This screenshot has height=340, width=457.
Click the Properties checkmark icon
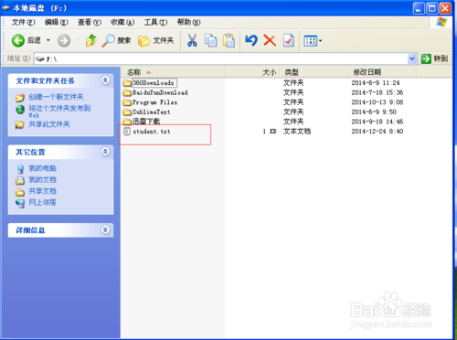(x=289, y=40)
